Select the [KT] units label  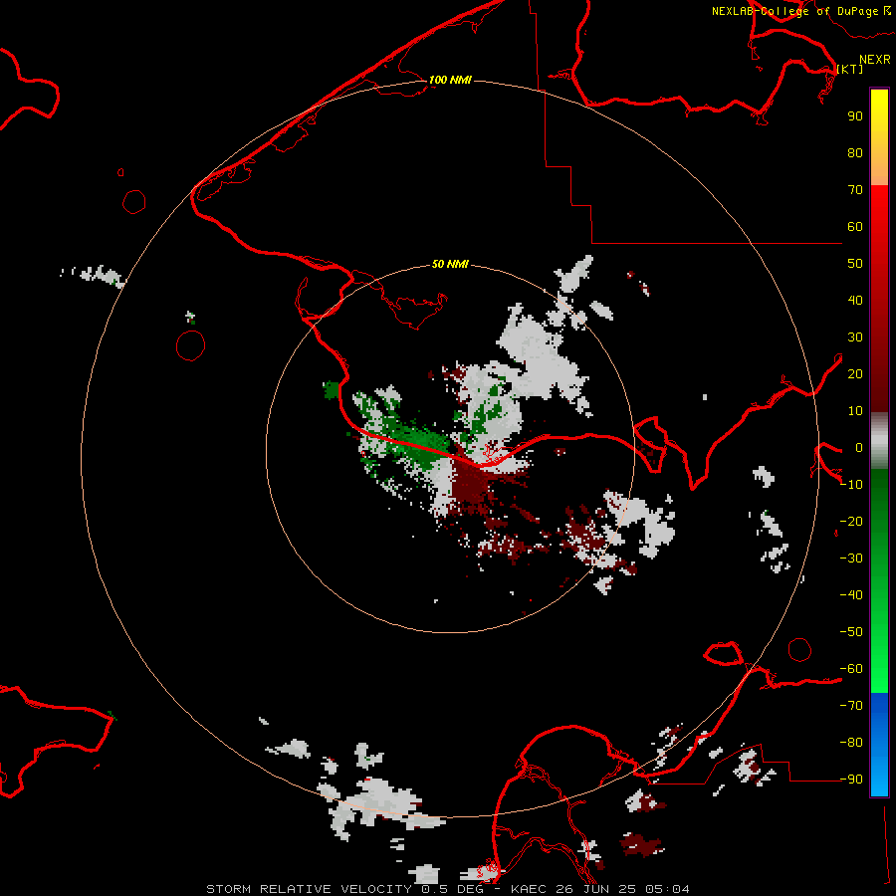tap(850, 69)
